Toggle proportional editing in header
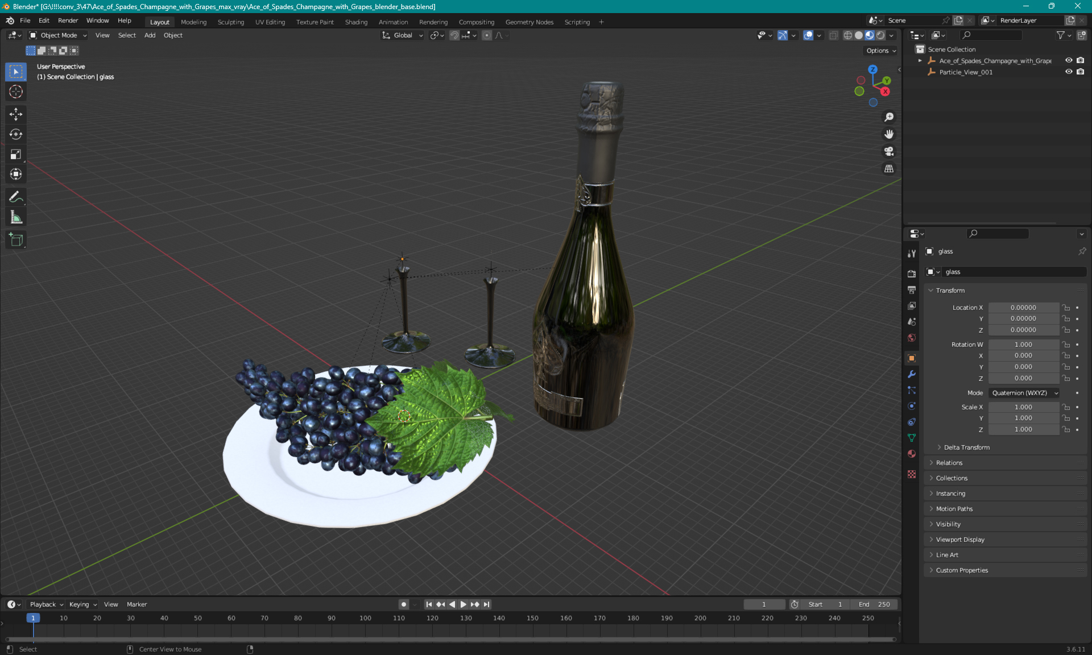This screenshot has height=655, width=1092. click(487, 35)
